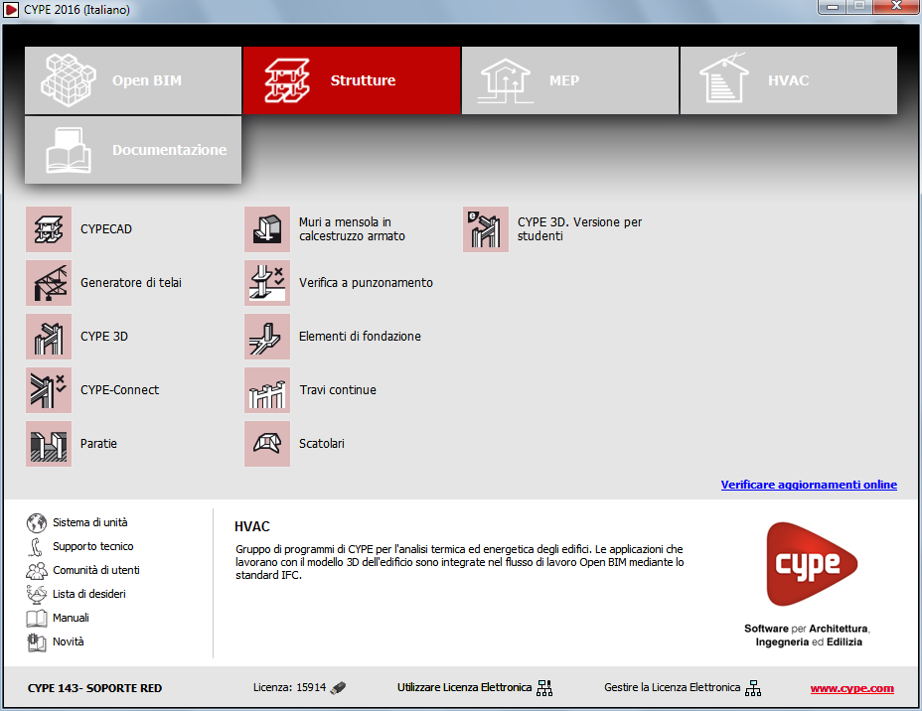The height and width of the screenshot is (711, 922).
Task: Click Utilizzare Licenza Elettronica text
Action: pos(464,687)
